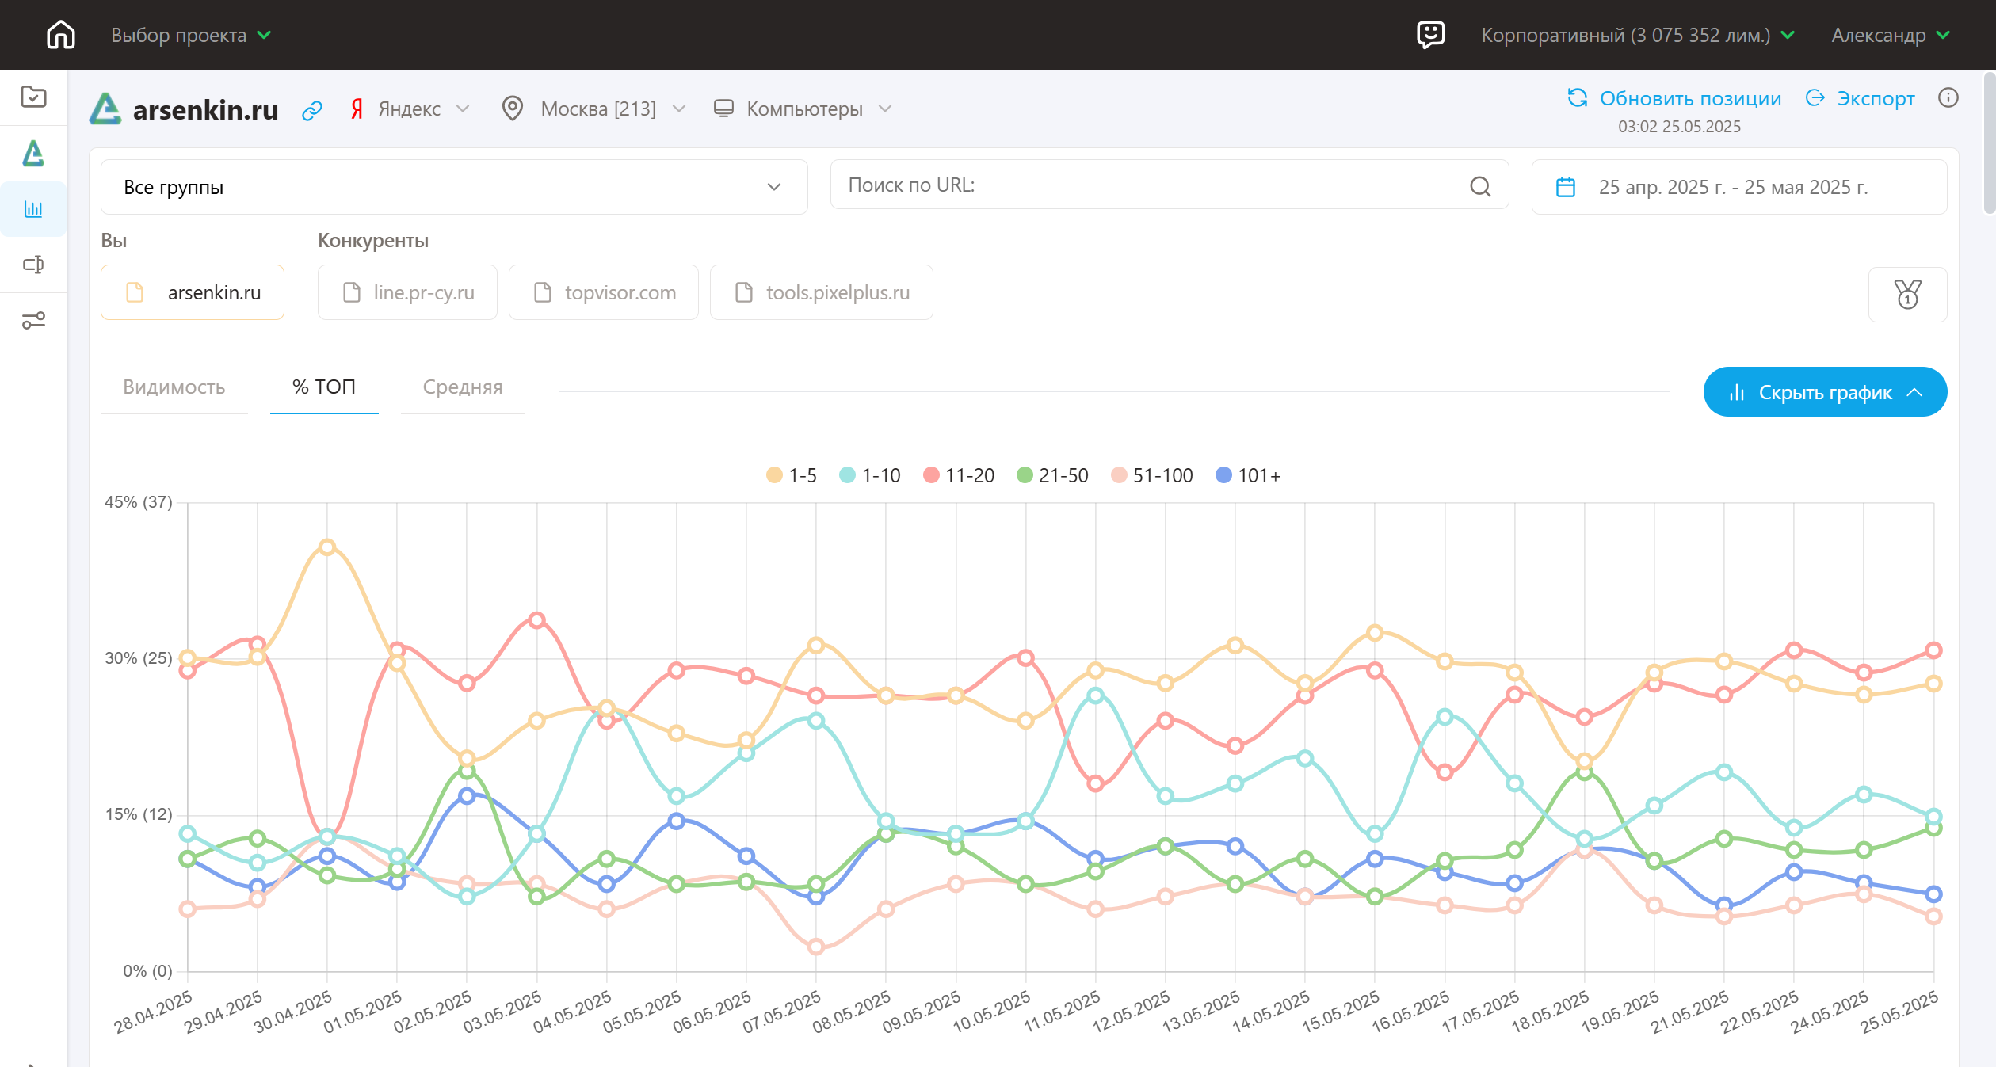Switch to the Средняя tab
Image resolution: width=1996 pixels, height=1067 pixels.
[x=462, y=387]
